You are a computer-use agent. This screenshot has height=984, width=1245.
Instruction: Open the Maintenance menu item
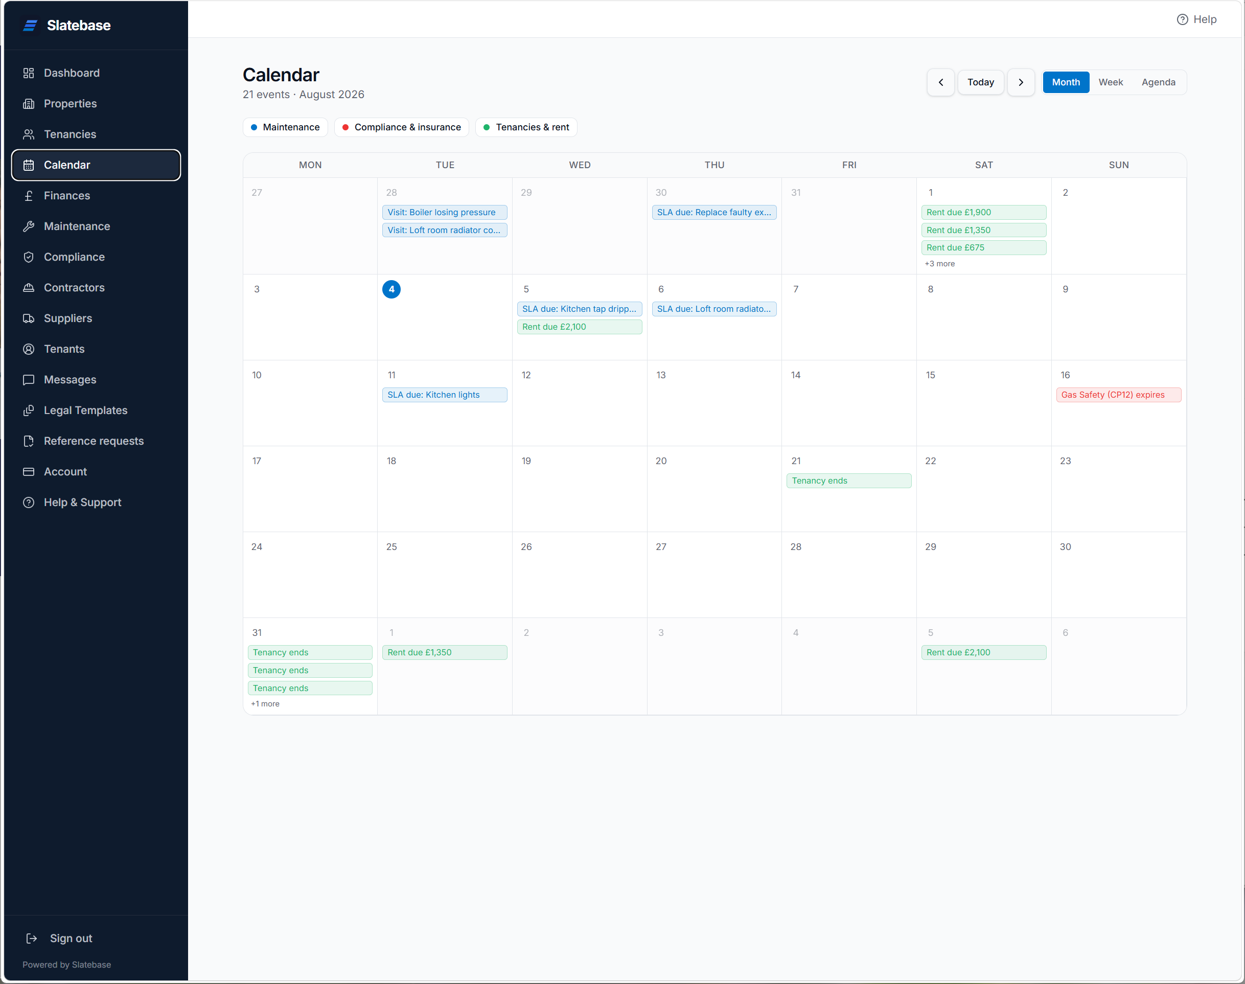tap(96, 226)
